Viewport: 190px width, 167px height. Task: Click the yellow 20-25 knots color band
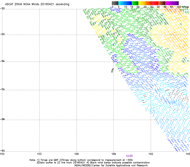point(142,3)
